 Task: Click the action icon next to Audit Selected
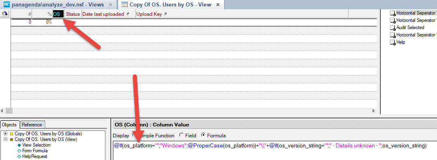pos(392,28)
